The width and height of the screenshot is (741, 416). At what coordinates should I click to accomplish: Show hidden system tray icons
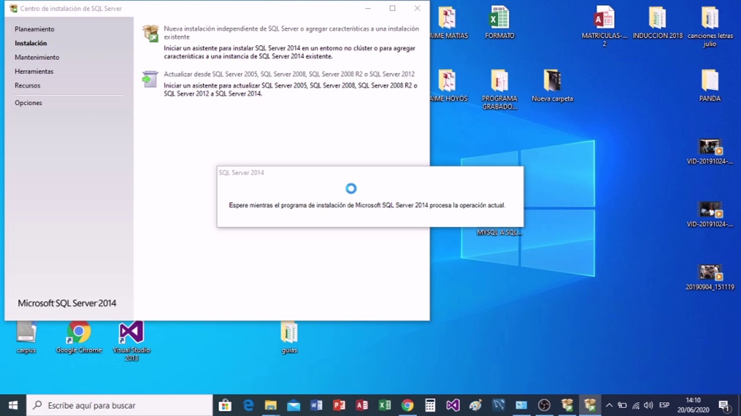click(x=609, y=405)
